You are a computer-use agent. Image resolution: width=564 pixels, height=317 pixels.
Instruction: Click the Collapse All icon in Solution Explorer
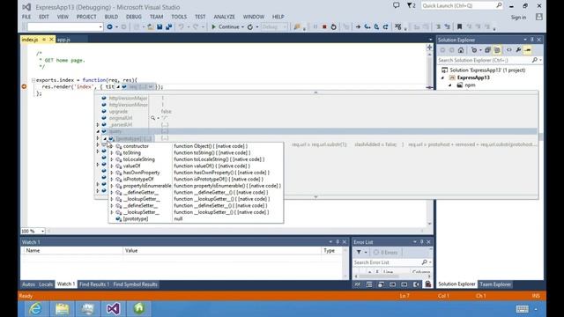[x=487, y=50]
